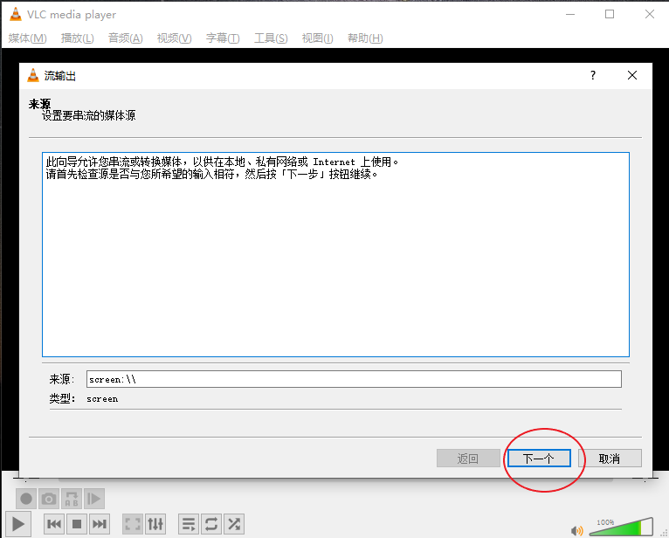
Task: Click the type value 'screen' text
Action: (x=102, y=399)
